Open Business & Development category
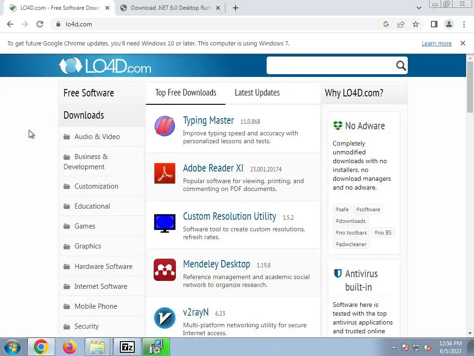The image size is (474, 356). [102, 161]
